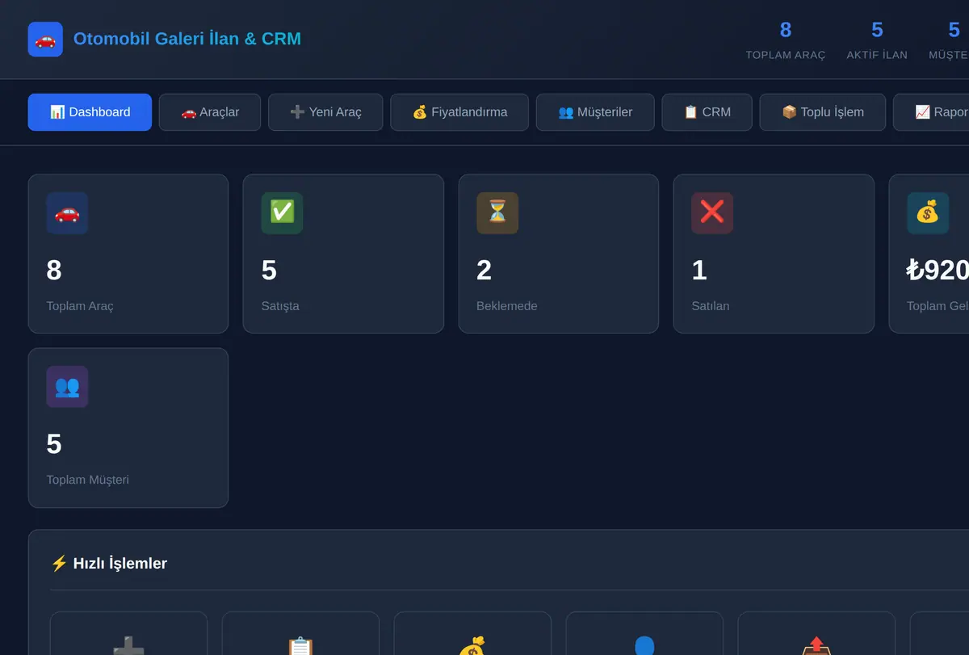Switch to the Araçlar tab
969x655 pixels.
tap(210, 112)
